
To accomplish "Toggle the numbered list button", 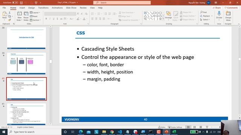I will (99, 14).
